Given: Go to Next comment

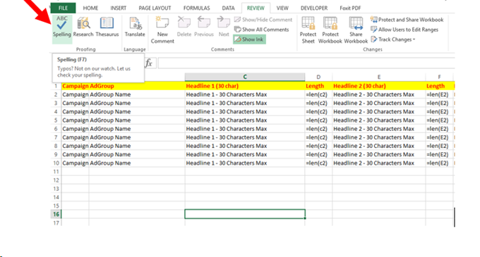Looking at the screenshot, I should (x=224, y=27).
